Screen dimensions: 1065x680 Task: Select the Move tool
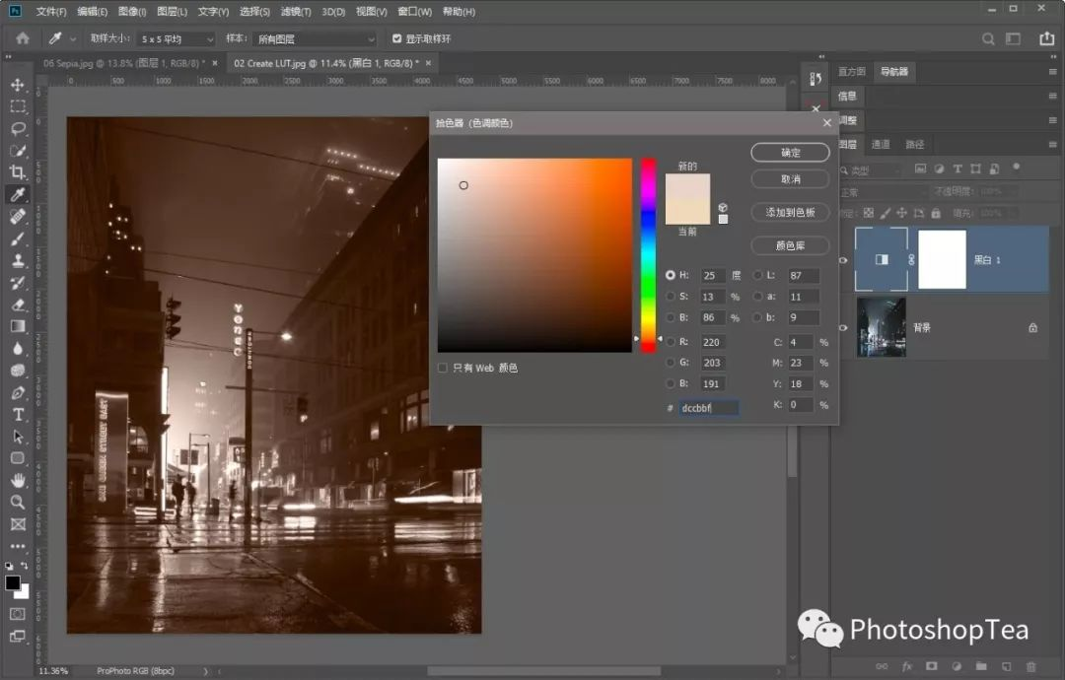[x=18, y=85]
